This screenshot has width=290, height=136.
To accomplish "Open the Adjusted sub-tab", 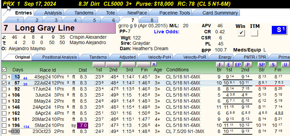I will (126, 57).
